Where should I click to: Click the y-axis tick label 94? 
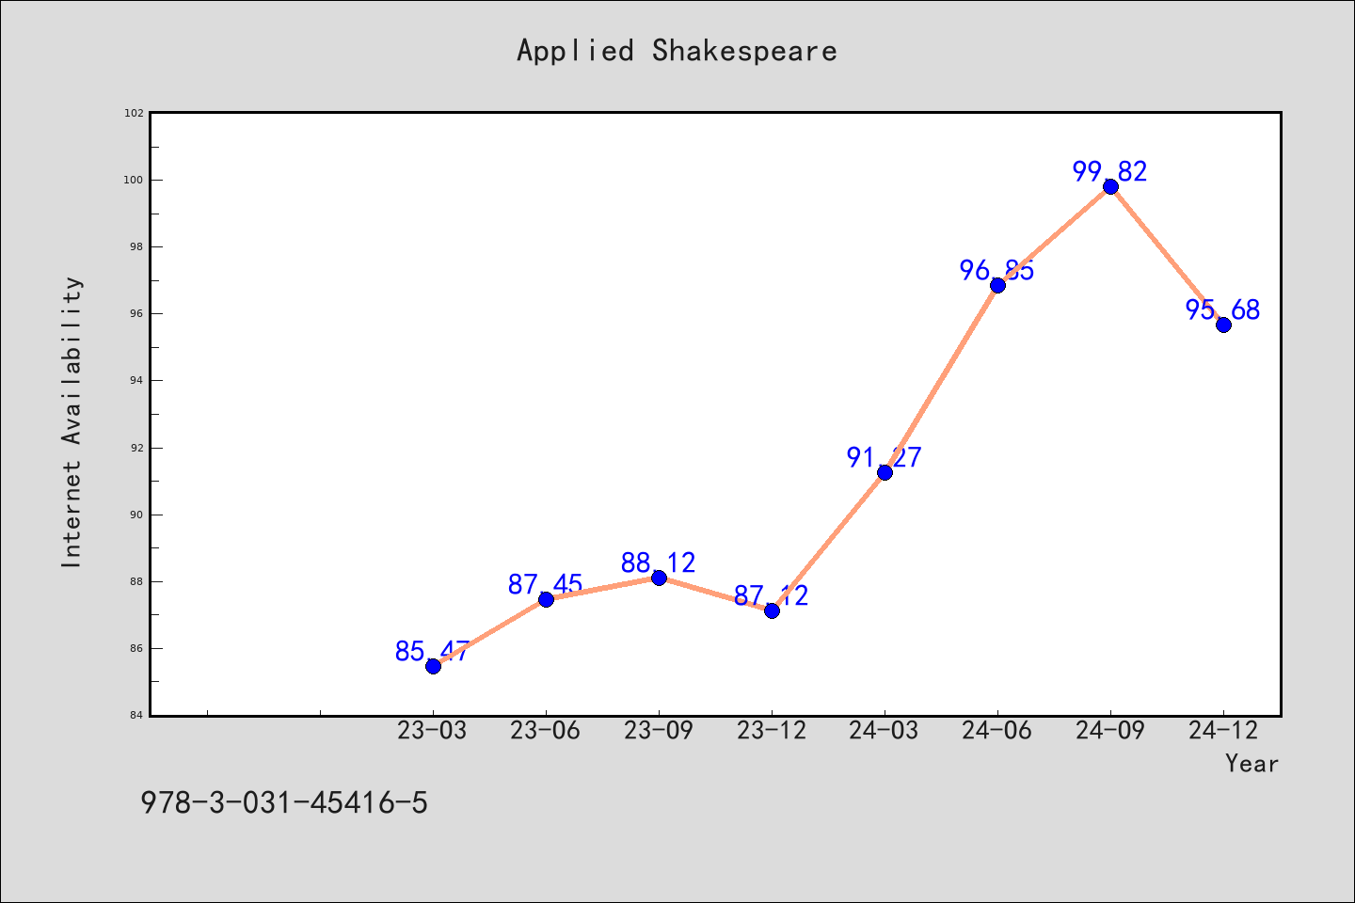coord(137,381)
